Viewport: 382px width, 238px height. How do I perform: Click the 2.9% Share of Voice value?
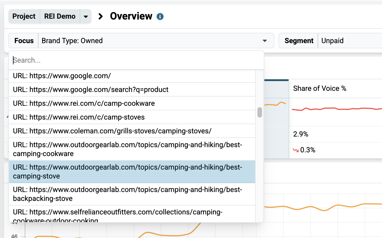(x=301, y=134)
